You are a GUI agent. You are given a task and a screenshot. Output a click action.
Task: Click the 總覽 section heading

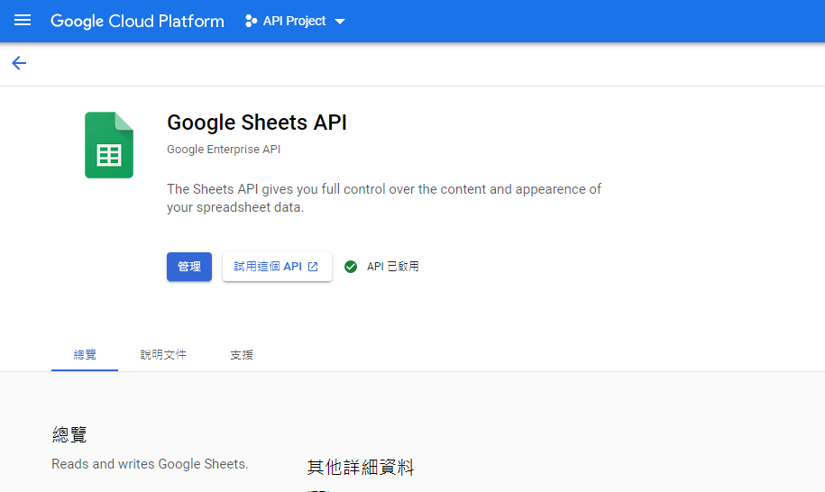click(69, 435)
